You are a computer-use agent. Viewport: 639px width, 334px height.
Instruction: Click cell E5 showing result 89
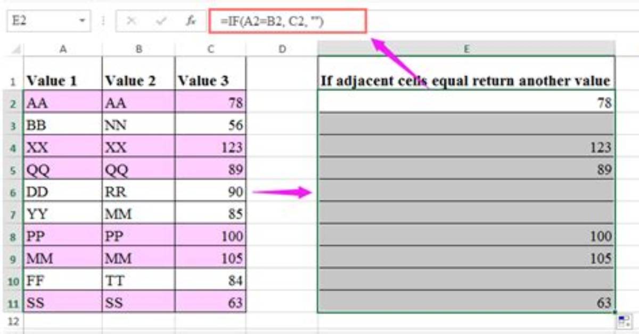pyautogui.click(x=466, y=169)
